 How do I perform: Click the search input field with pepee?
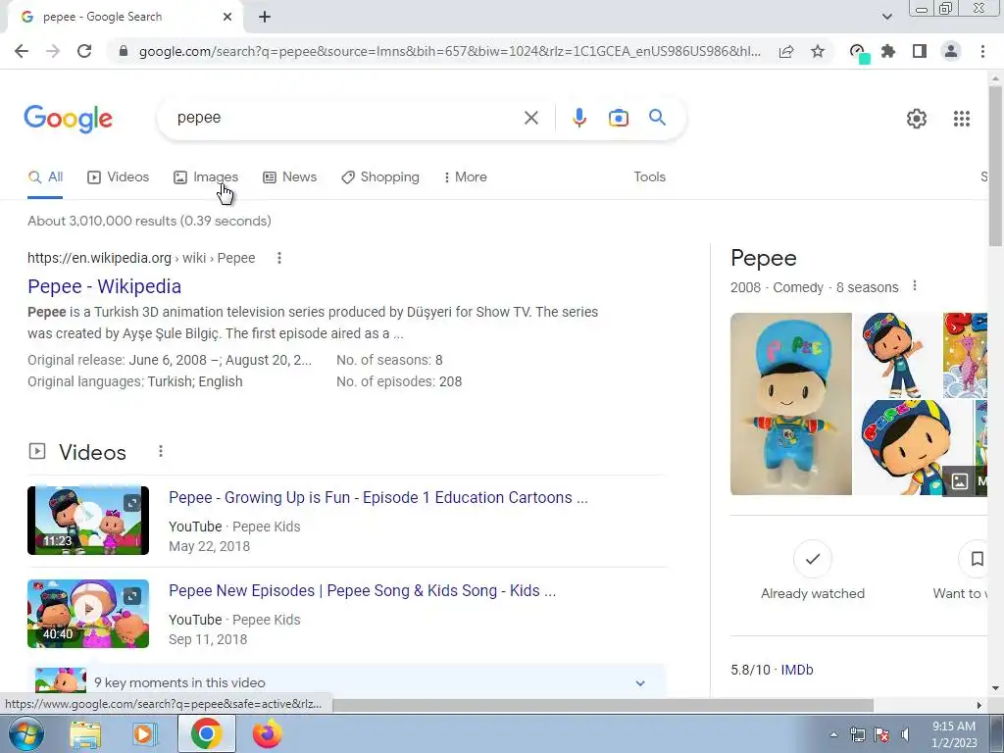click(346, 118)
